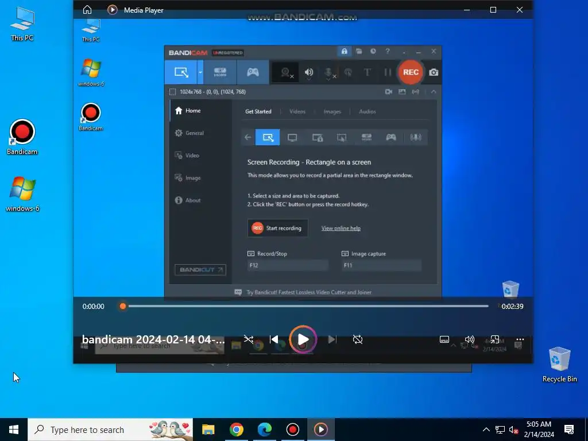Click the BANDICUT button
This screenshot has height=441, width=588.
pyautogui.click(x=200, y=270)
